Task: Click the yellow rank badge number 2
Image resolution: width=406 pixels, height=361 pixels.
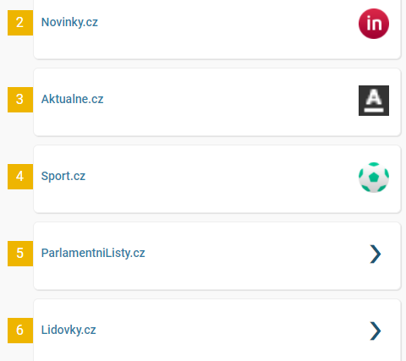Action: [20, 23]
